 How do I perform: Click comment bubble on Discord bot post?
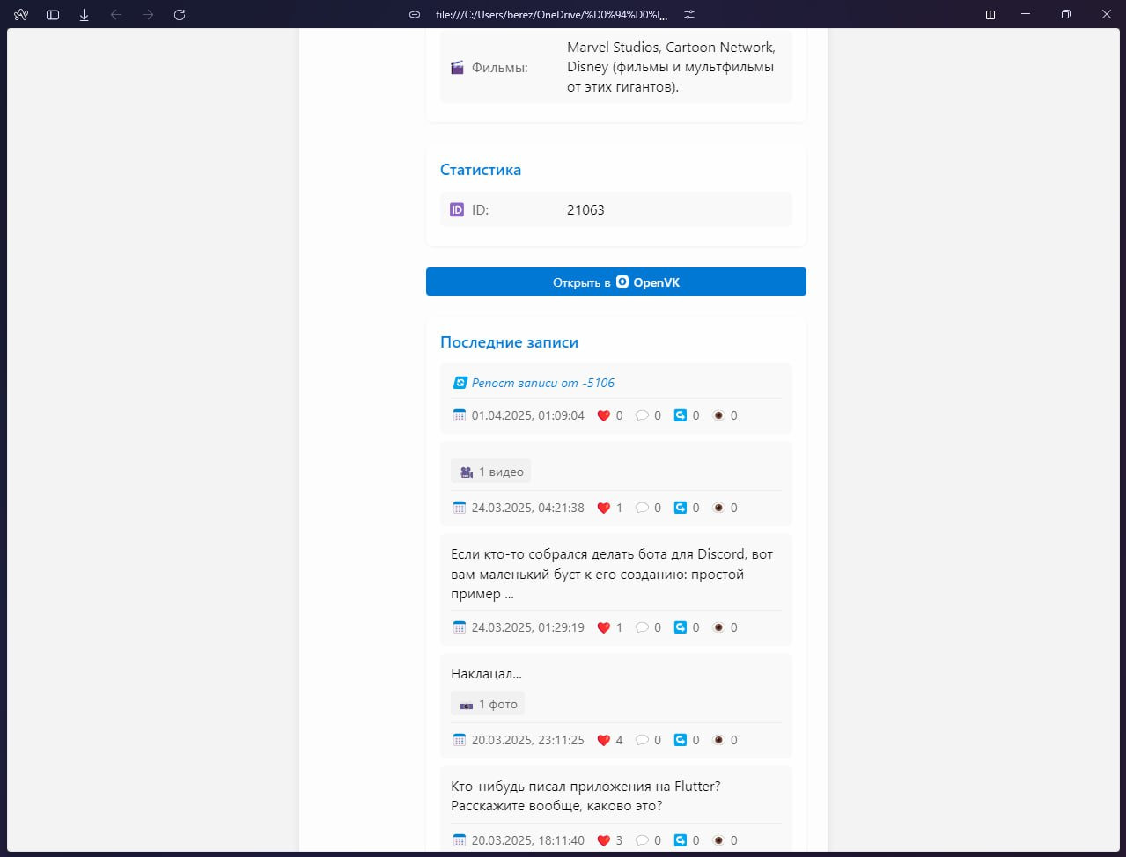[642, 627]
